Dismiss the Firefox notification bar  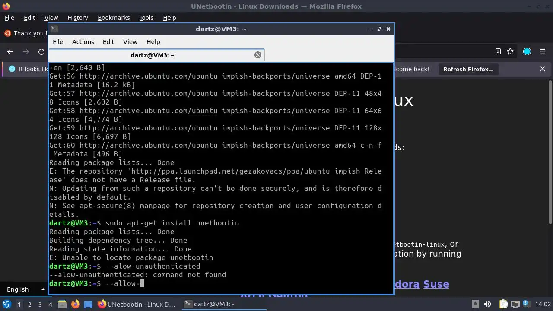543,69
